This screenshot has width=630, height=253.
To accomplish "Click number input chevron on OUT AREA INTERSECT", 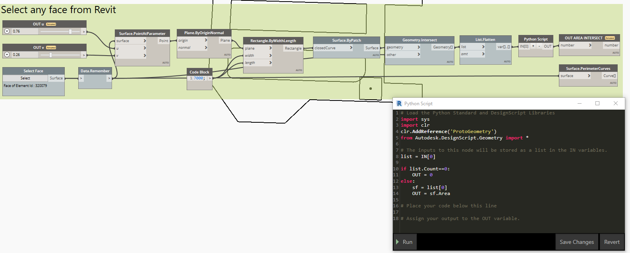I will click(590, 45).
